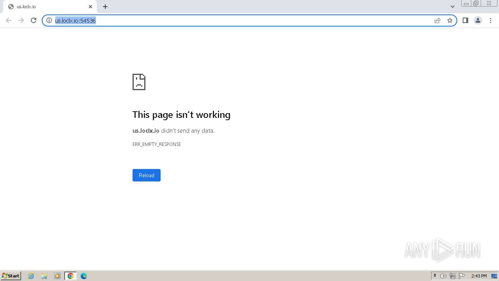The height and width of the screenshot is (281, 499).
Task: Switch to Chrome in the taskbar
Action: (x=71, y=276)
